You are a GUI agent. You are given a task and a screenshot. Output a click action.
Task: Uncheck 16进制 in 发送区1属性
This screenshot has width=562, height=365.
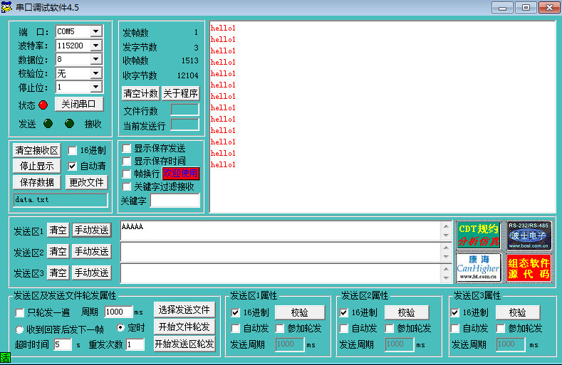point(236,312)
